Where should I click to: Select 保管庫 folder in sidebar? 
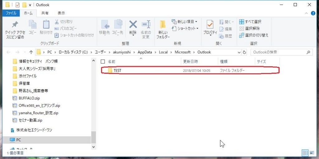point(21,83)
